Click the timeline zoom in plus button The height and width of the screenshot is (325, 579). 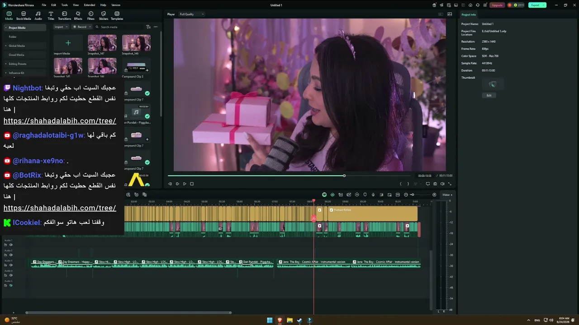(x=434, y=195)
